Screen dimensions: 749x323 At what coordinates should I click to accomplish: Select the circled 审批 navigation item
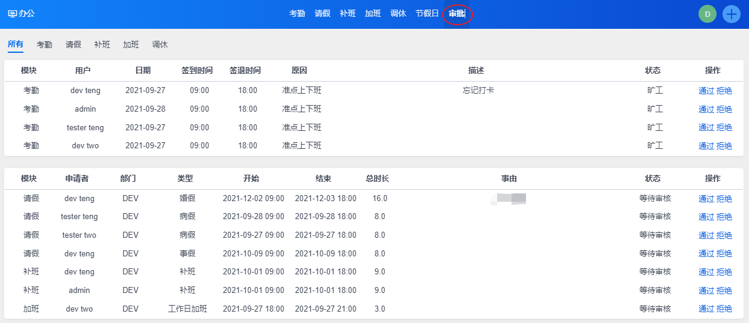coord(456,13)
